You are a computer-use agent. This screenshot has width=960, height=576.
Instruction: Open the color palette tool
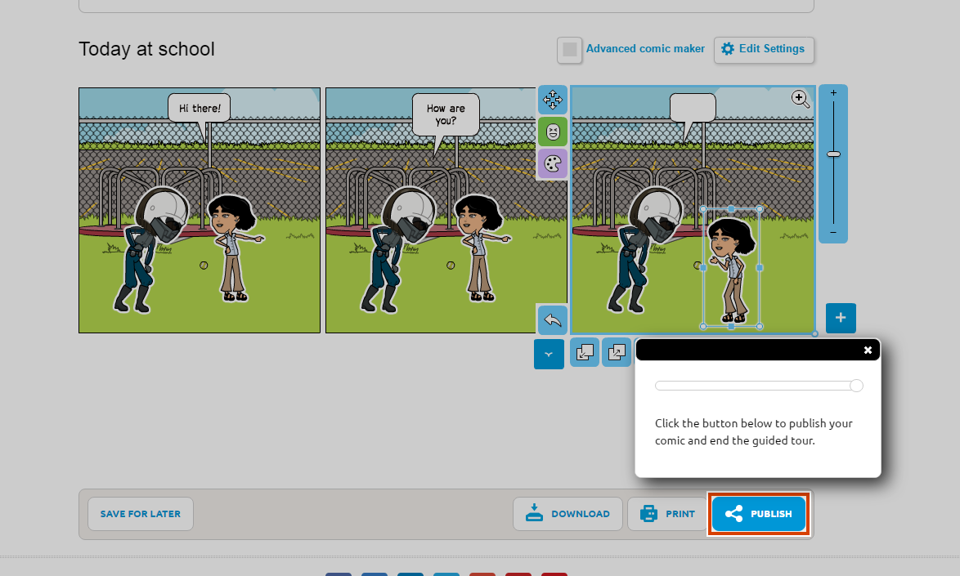tap(553, 163)
